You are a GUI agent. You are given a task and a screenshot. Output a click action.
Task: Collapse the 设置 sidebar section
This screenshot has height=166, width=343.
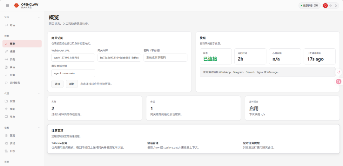coord(39,128)
